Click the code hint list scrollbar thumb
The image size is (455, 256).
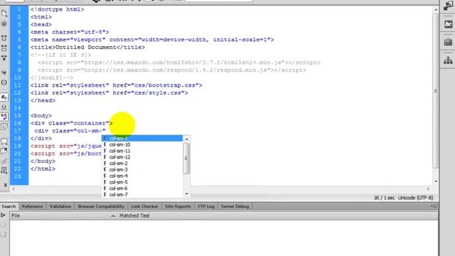click(186, 158)
